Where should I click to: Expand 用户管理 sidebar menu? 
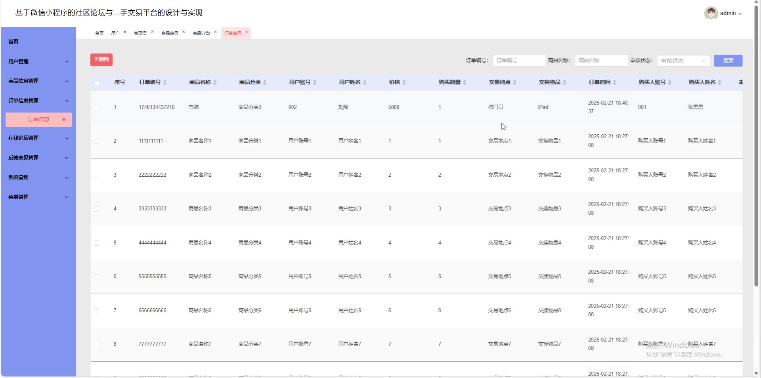[x=38, y=61]
